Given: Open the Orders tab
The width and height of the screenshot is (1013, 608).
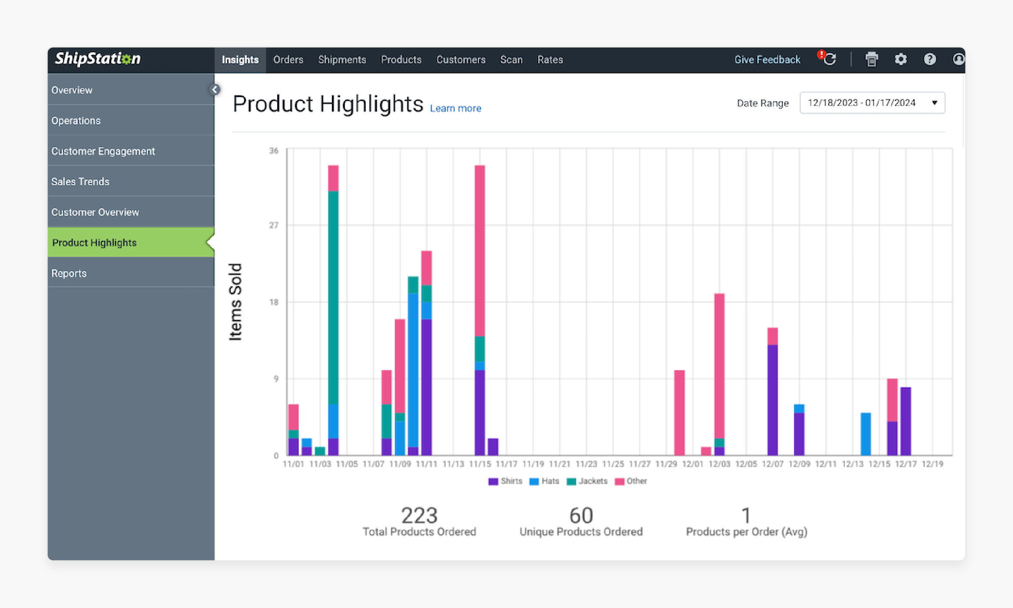Looking at the screenshot, I should [288, 60].
